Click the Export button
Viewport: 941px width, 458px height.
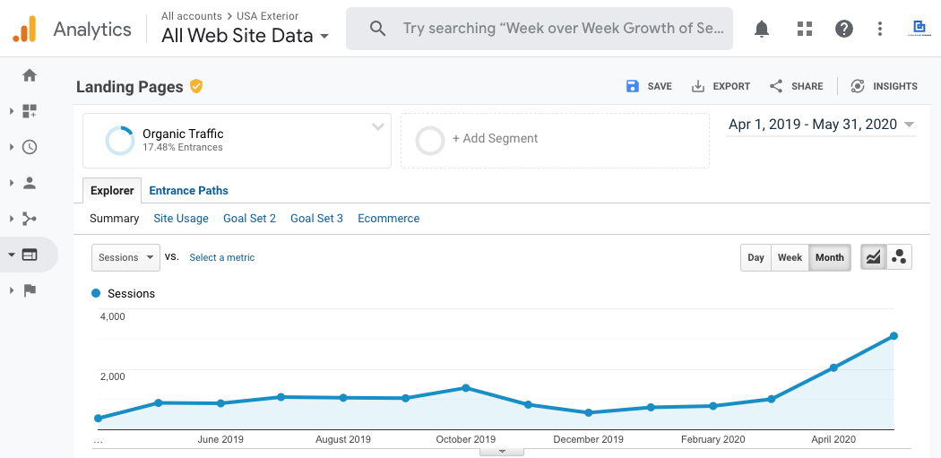(721, 86)
